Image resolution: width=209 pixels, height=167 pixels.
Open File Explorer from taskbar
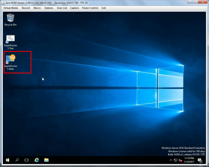coord(47,160)
